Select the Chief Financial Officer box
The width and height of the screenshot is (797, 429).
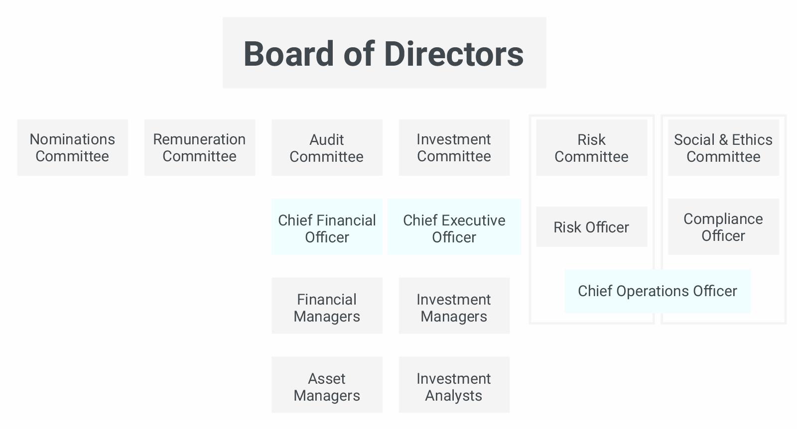[x=327, y=227]
